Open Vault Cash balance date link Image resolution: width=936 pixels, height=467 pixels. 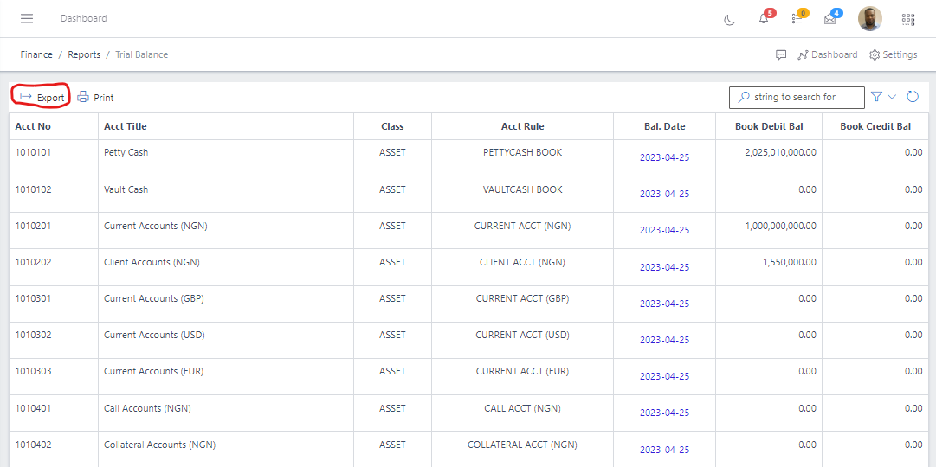(664, 194)
